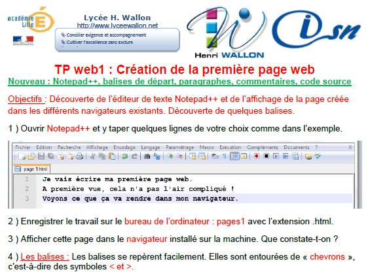Click the Print icon in toolbar
The height and width of the screenshot is (274, 370).
point(79,156)
